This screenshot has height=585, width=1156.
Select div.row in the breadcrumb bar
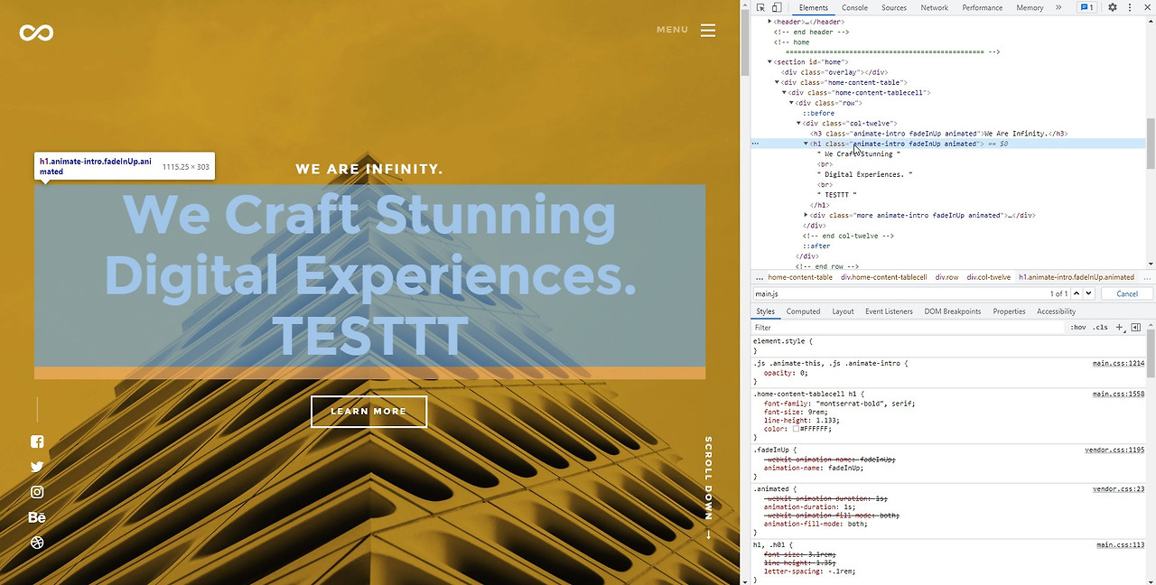tap(946, 277)
